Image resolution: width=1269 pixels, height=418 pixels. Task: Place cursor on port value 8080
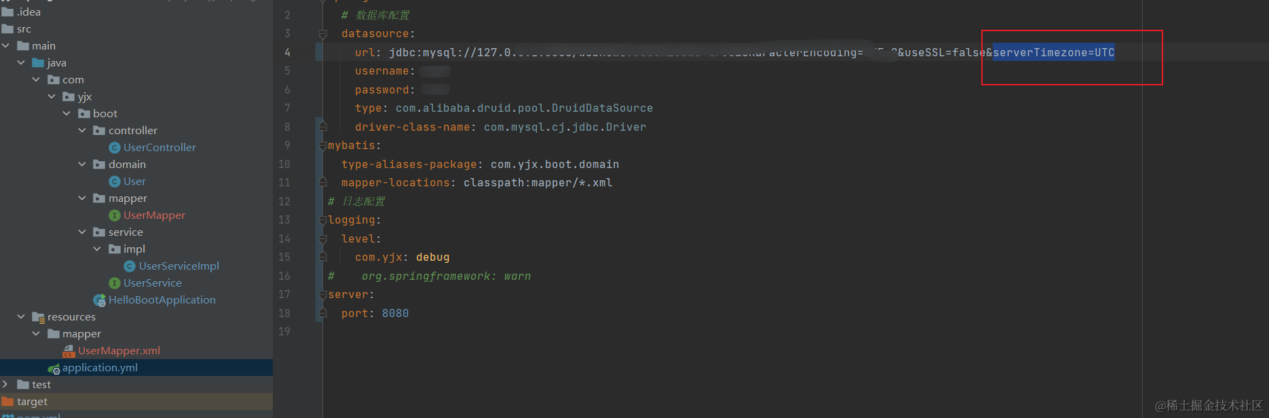click(x=395, y=314)
